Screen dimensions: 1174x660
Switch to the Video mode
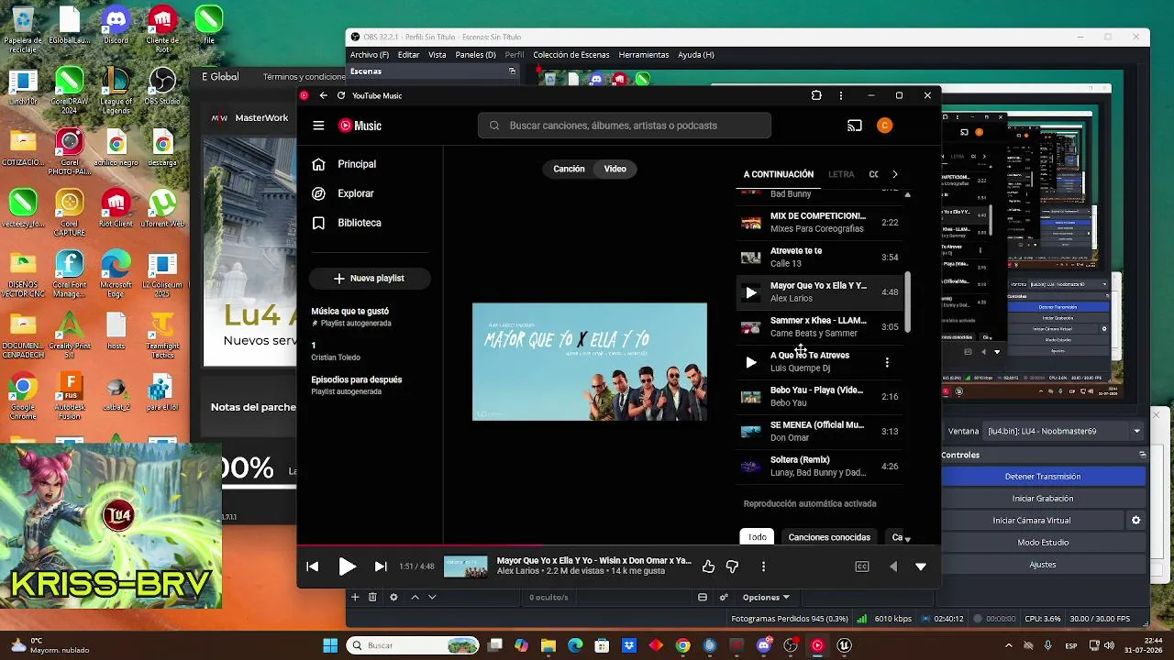tap(615, 169)
